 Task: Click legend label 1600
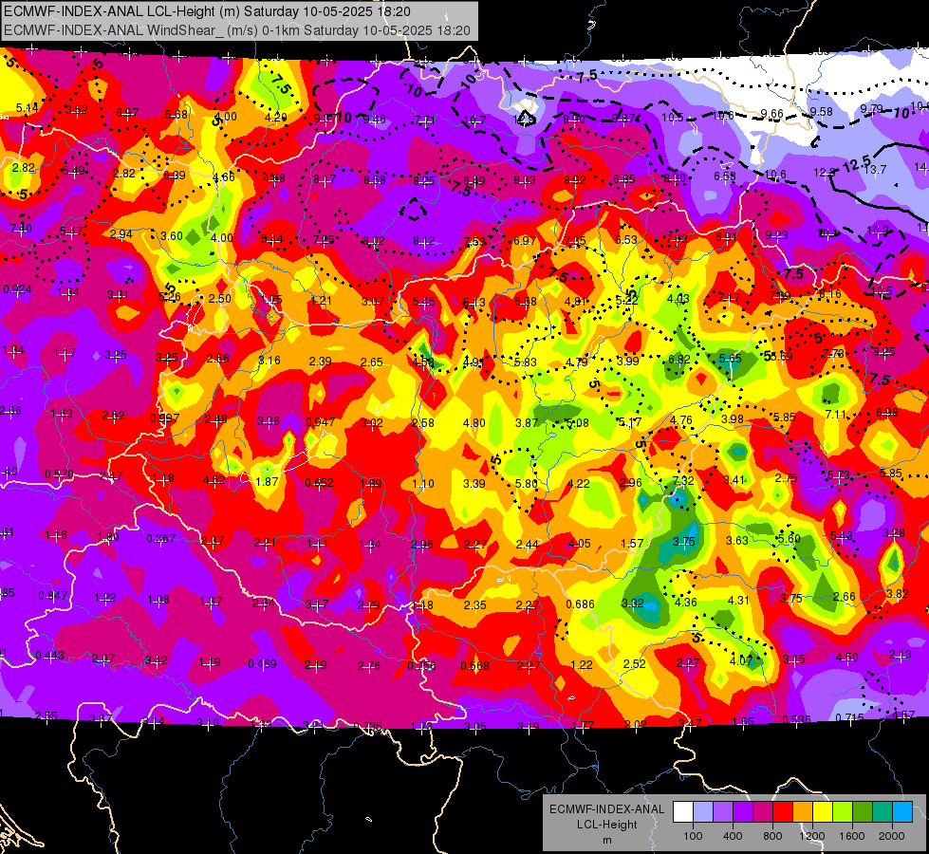(x=852, y=836)
